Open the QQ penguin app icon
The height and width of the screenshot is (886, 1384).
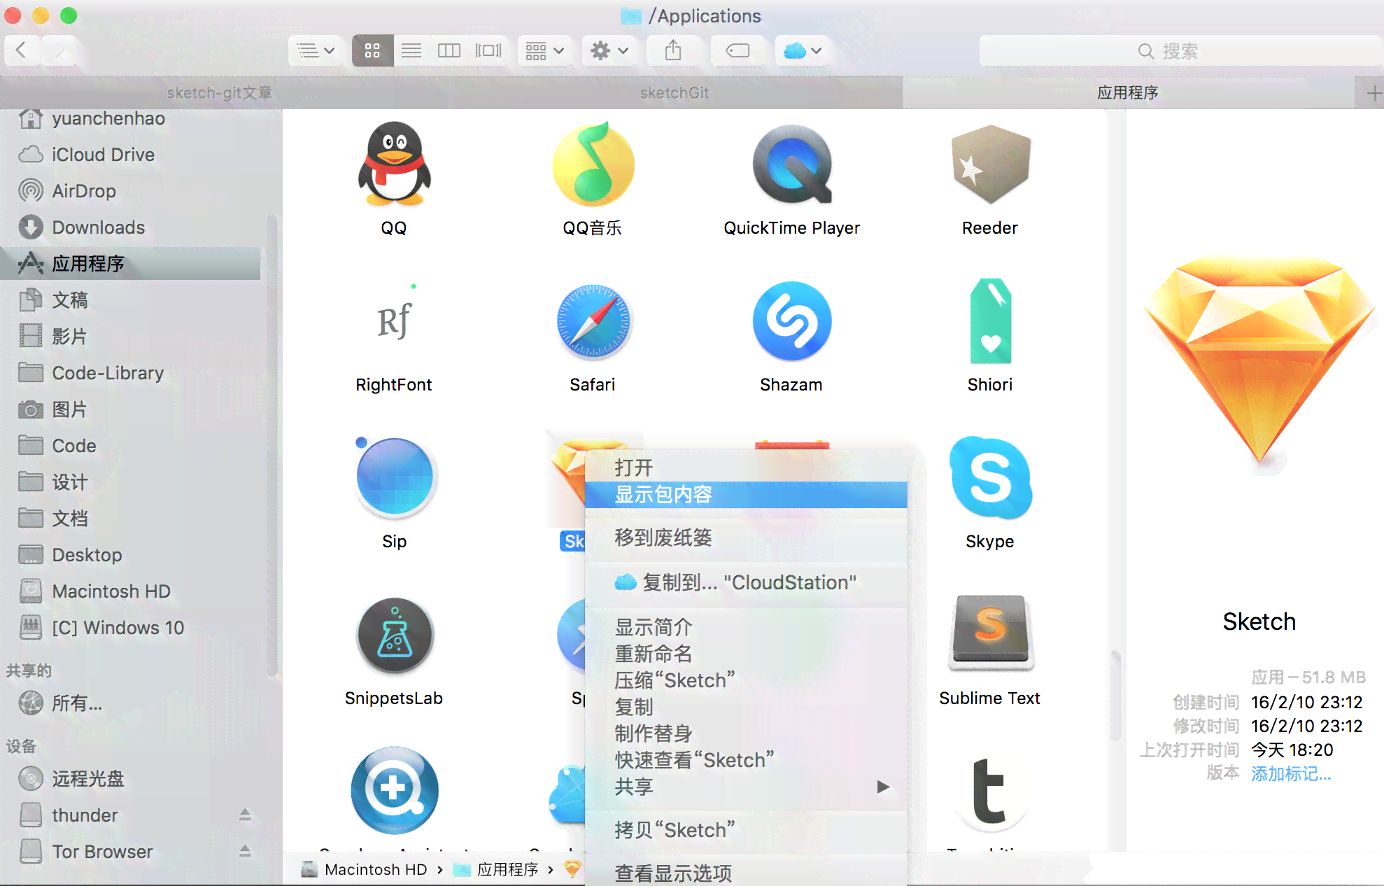(394, 164)
